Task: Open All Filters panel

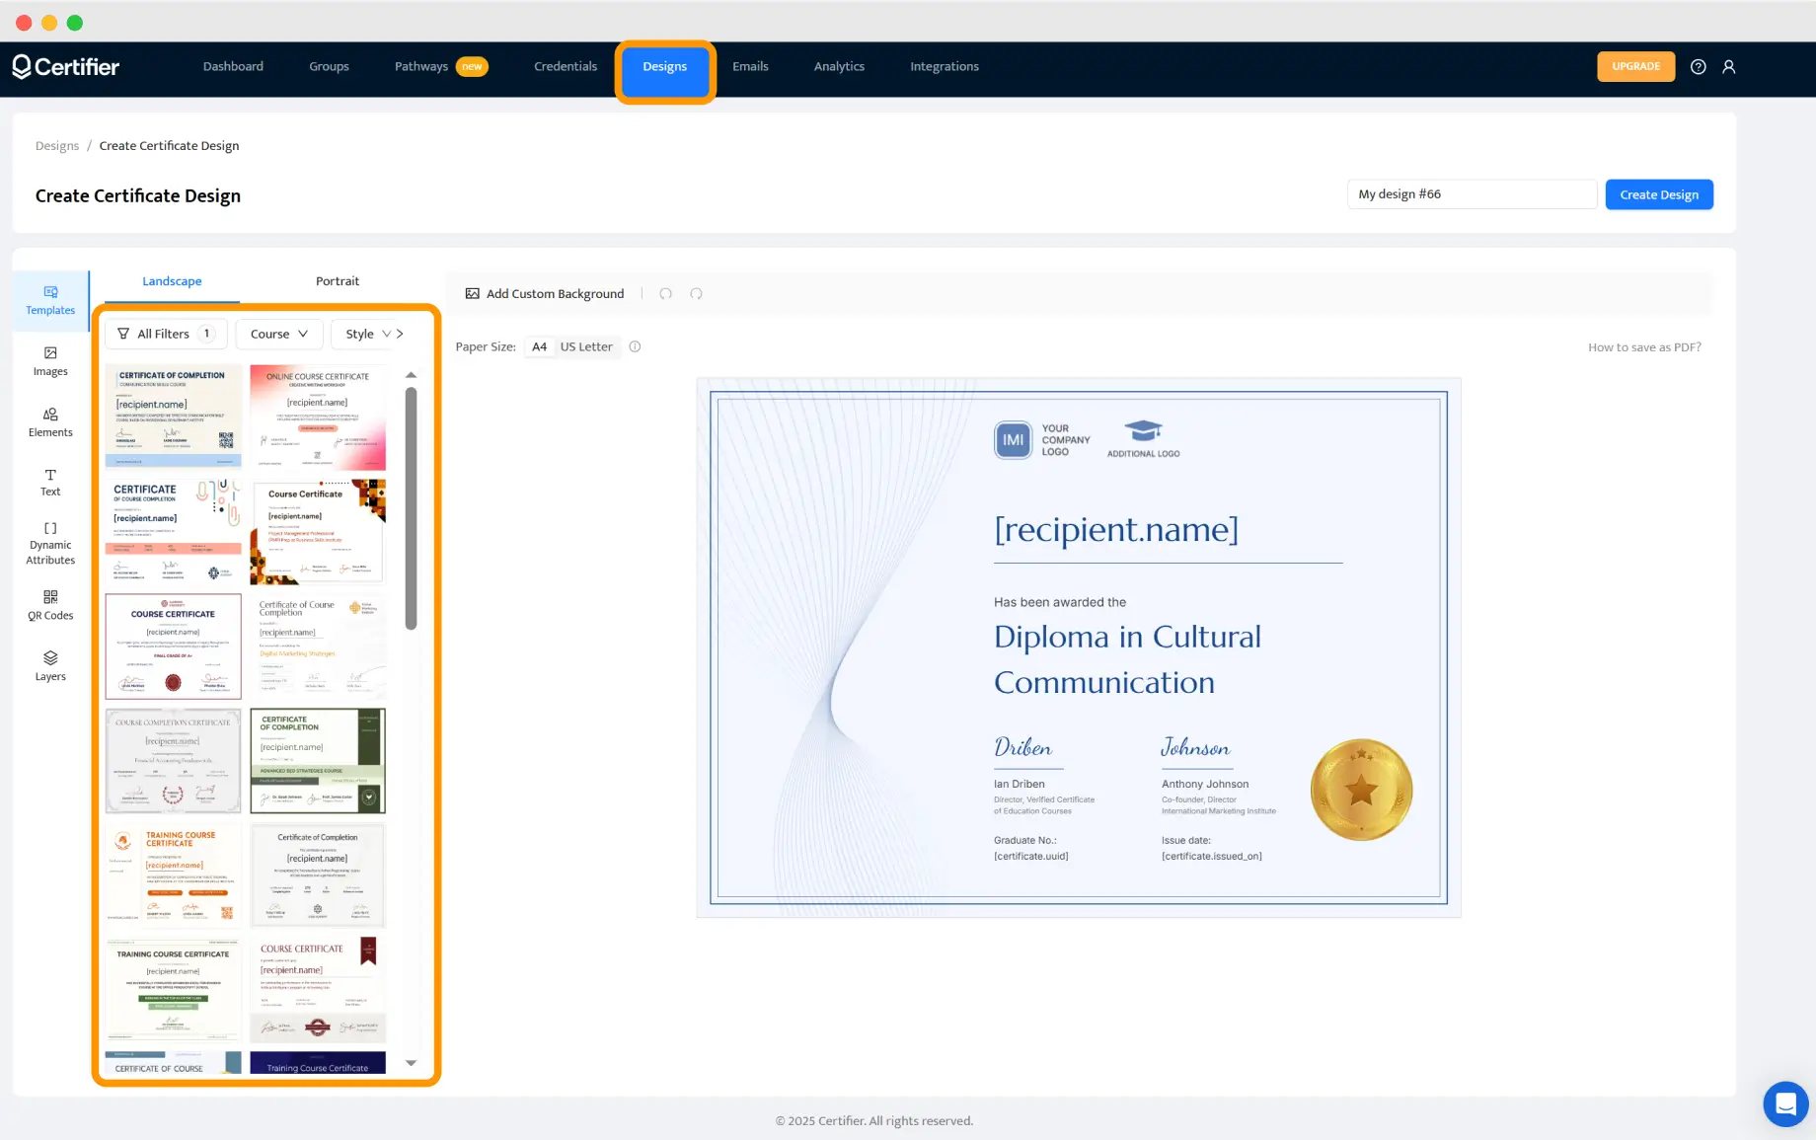Action: pyautogui.click(x=166, y=334)
